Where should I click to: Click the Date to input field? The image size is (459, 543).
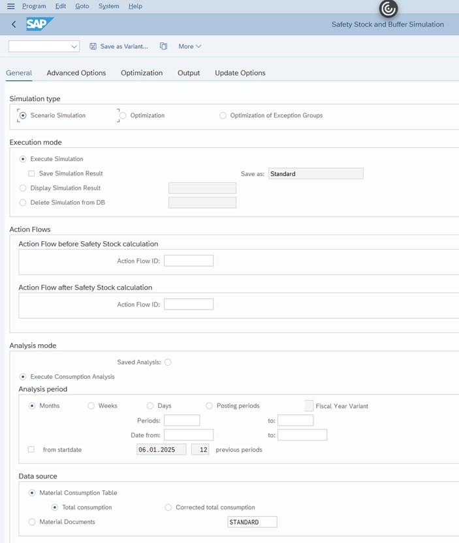302,435
